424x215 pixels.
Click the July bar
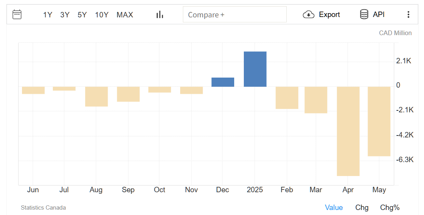click(x=64, y=89)
